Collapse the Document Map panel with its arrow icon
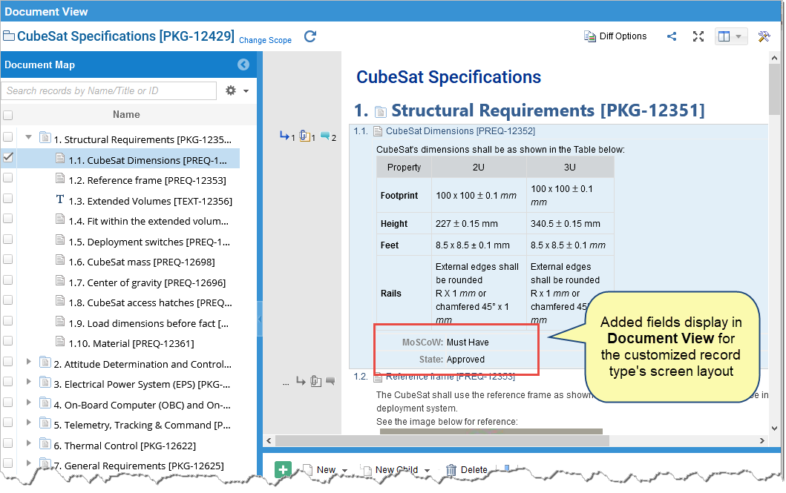Screen dimensions: 786x493 [x=243, y=64]
